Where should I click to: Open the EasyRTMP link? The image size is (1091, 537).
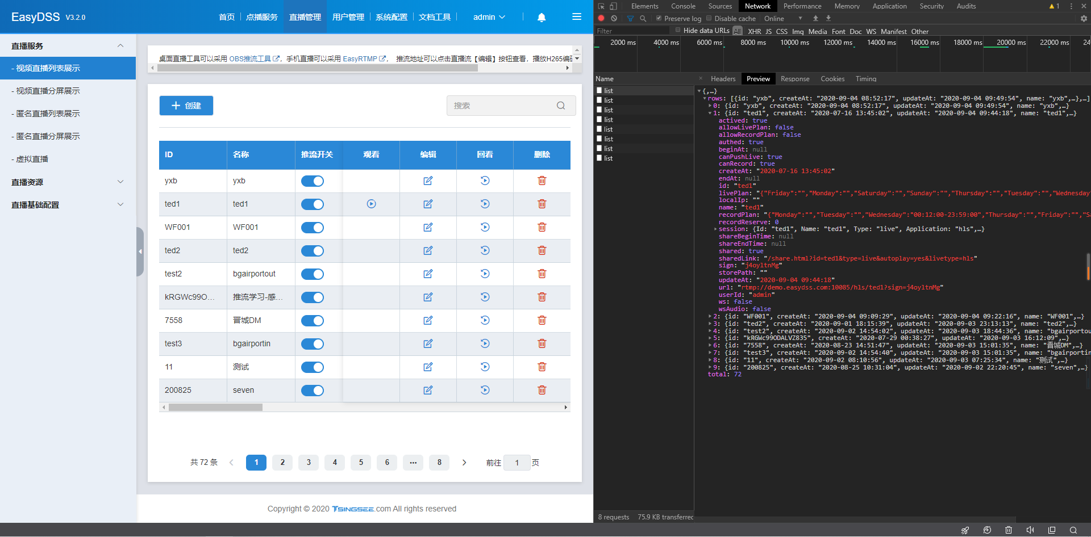(x=364, y=58)
